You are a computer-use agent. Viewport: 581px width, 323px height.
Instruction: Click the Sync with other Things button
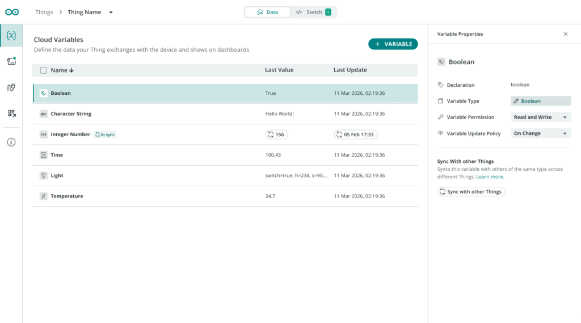[471, 192]
